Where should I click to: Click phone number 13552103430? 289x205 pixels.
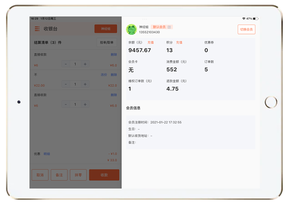pos(149,32)
